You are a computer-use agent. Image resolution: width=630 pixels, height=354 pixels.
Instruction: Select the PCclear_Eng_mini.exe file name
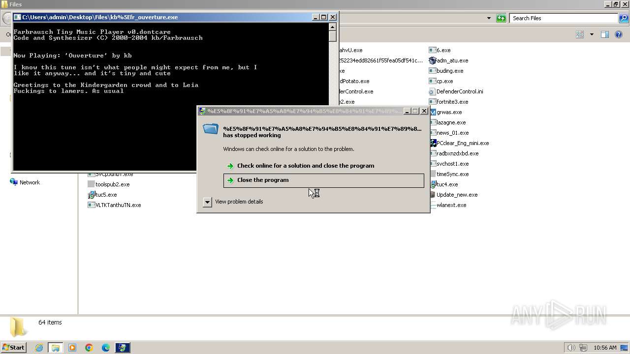462,143
